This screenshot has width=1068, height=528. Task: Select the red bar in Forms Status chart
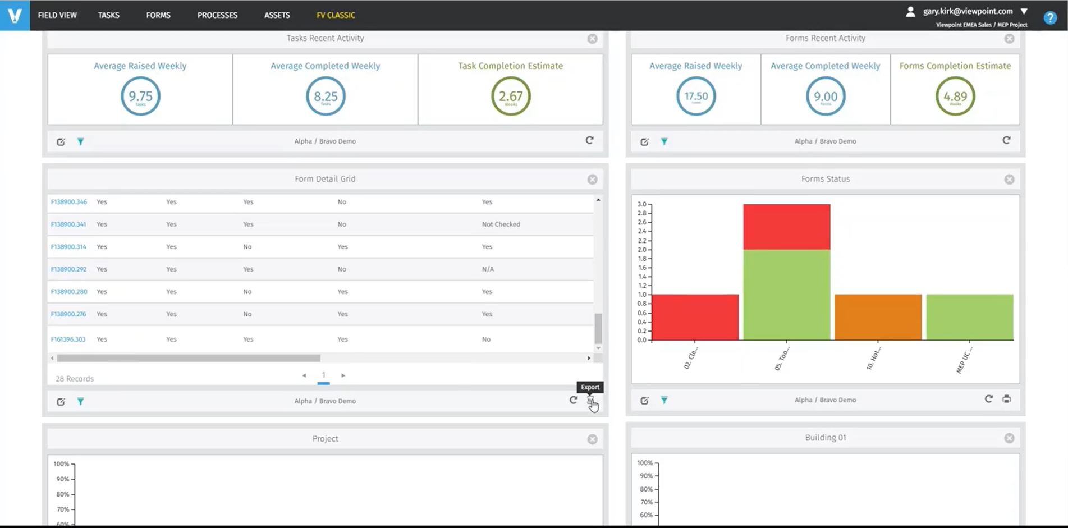[695, 317]
